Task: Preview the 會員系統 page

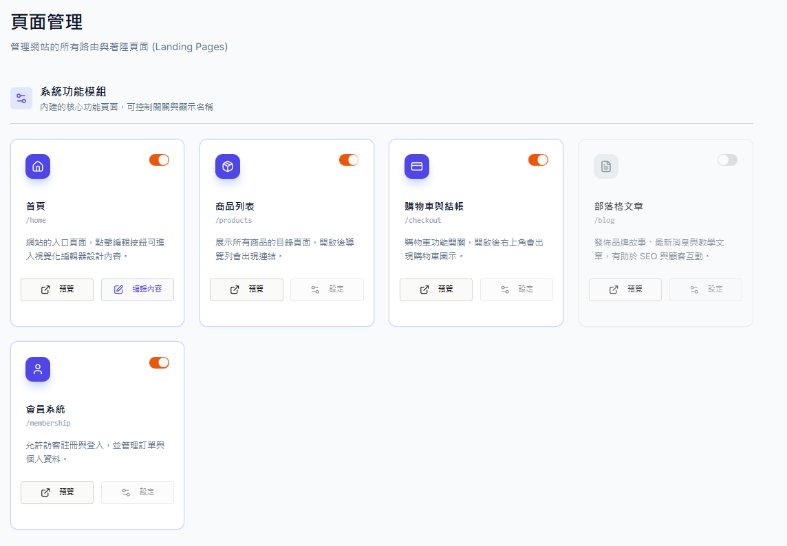Action: 57,492
